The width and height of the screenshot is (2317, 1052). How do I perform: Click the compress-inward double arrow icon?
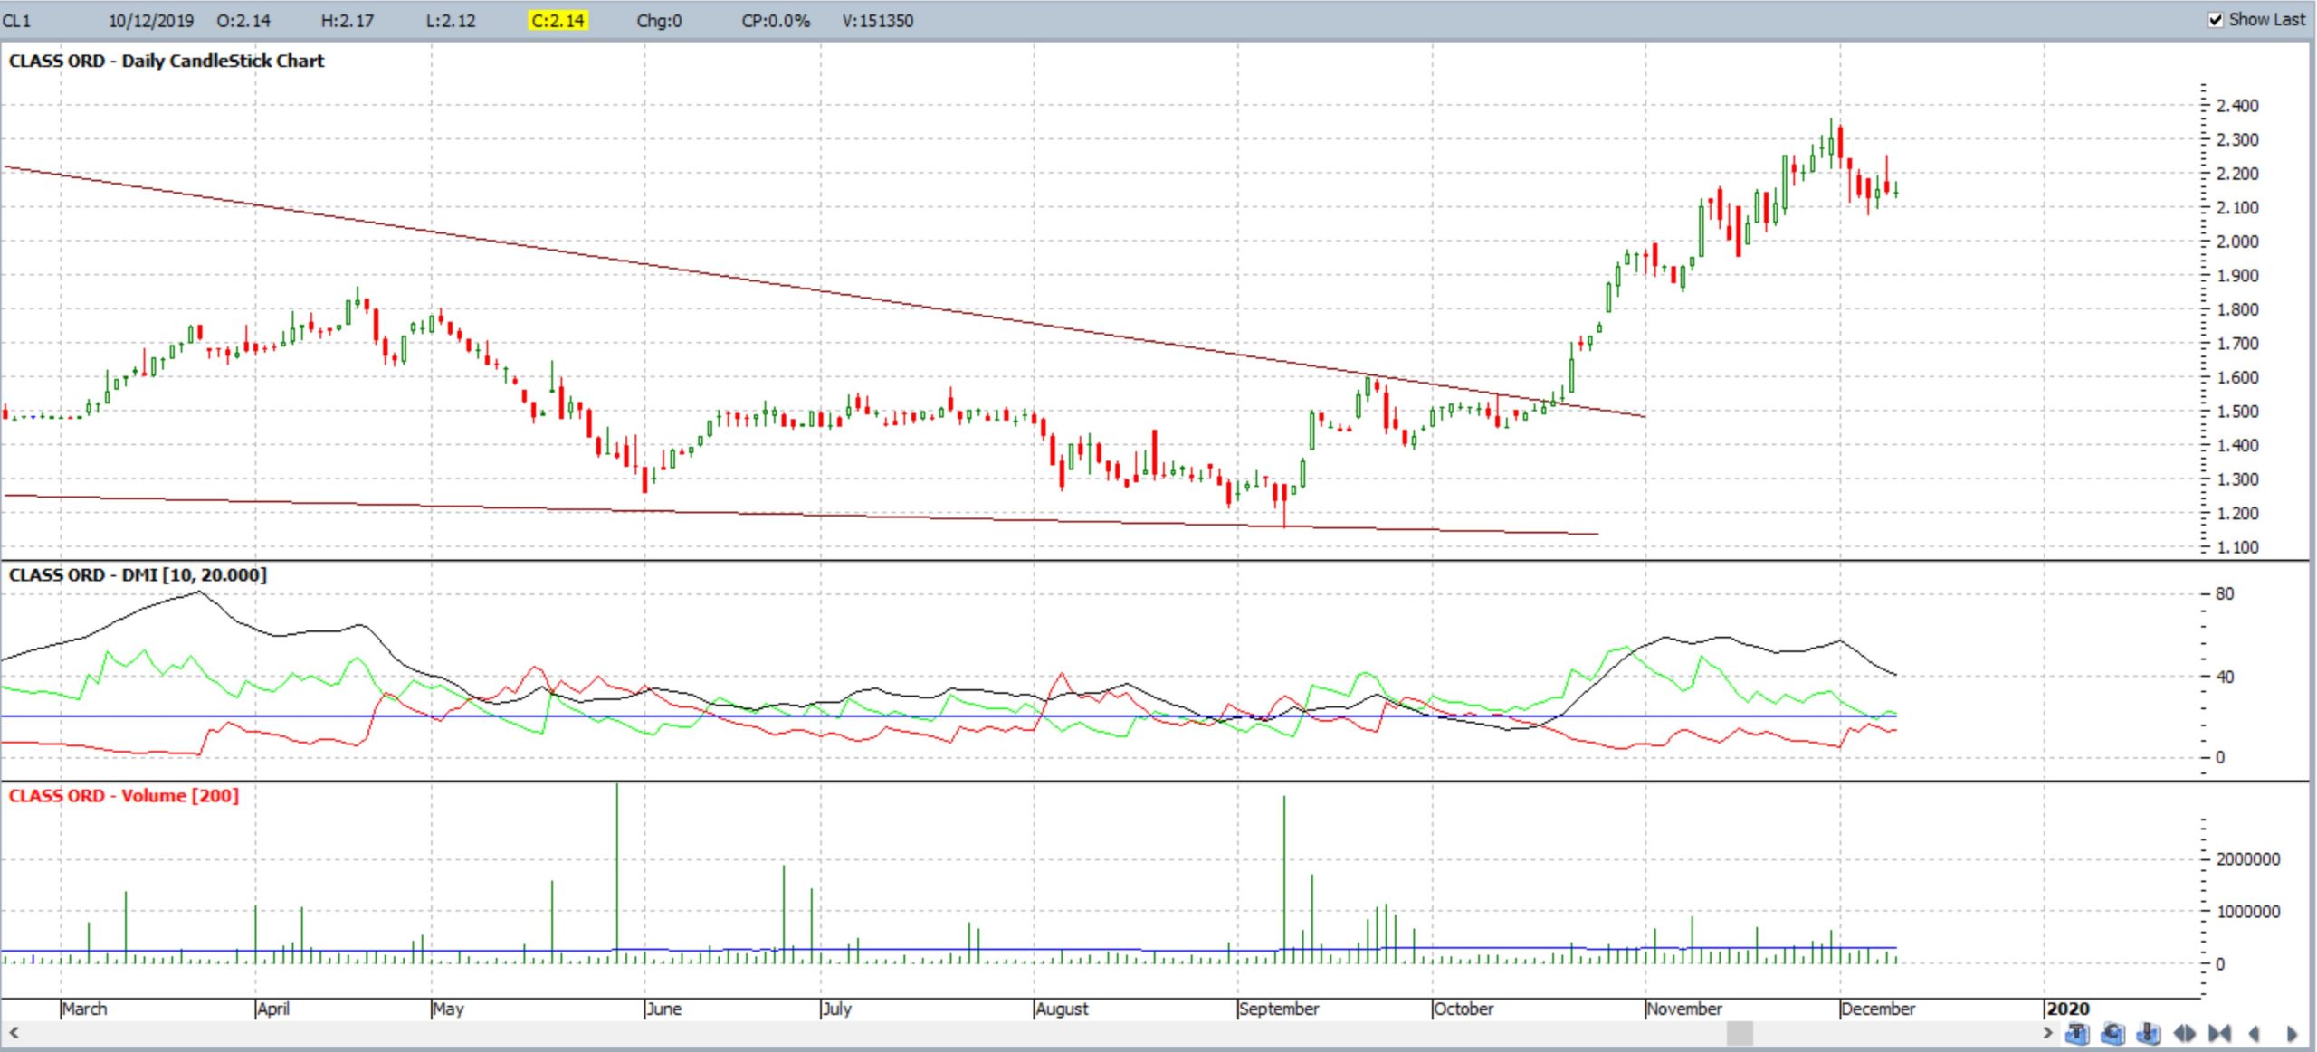coord(2219,1033)
